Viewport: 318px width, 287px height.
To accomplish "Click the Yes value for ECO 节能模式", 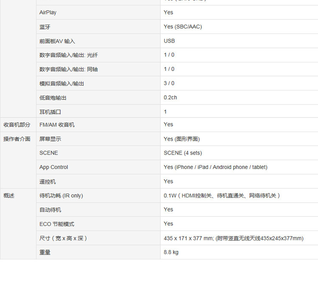I will pyautogui.click(x=168, y=224).
